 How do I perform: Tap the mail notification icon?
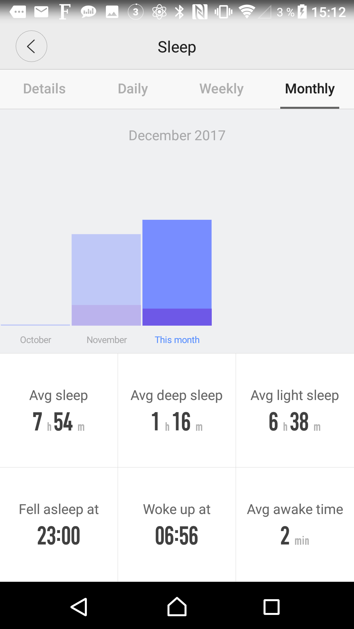41,12
